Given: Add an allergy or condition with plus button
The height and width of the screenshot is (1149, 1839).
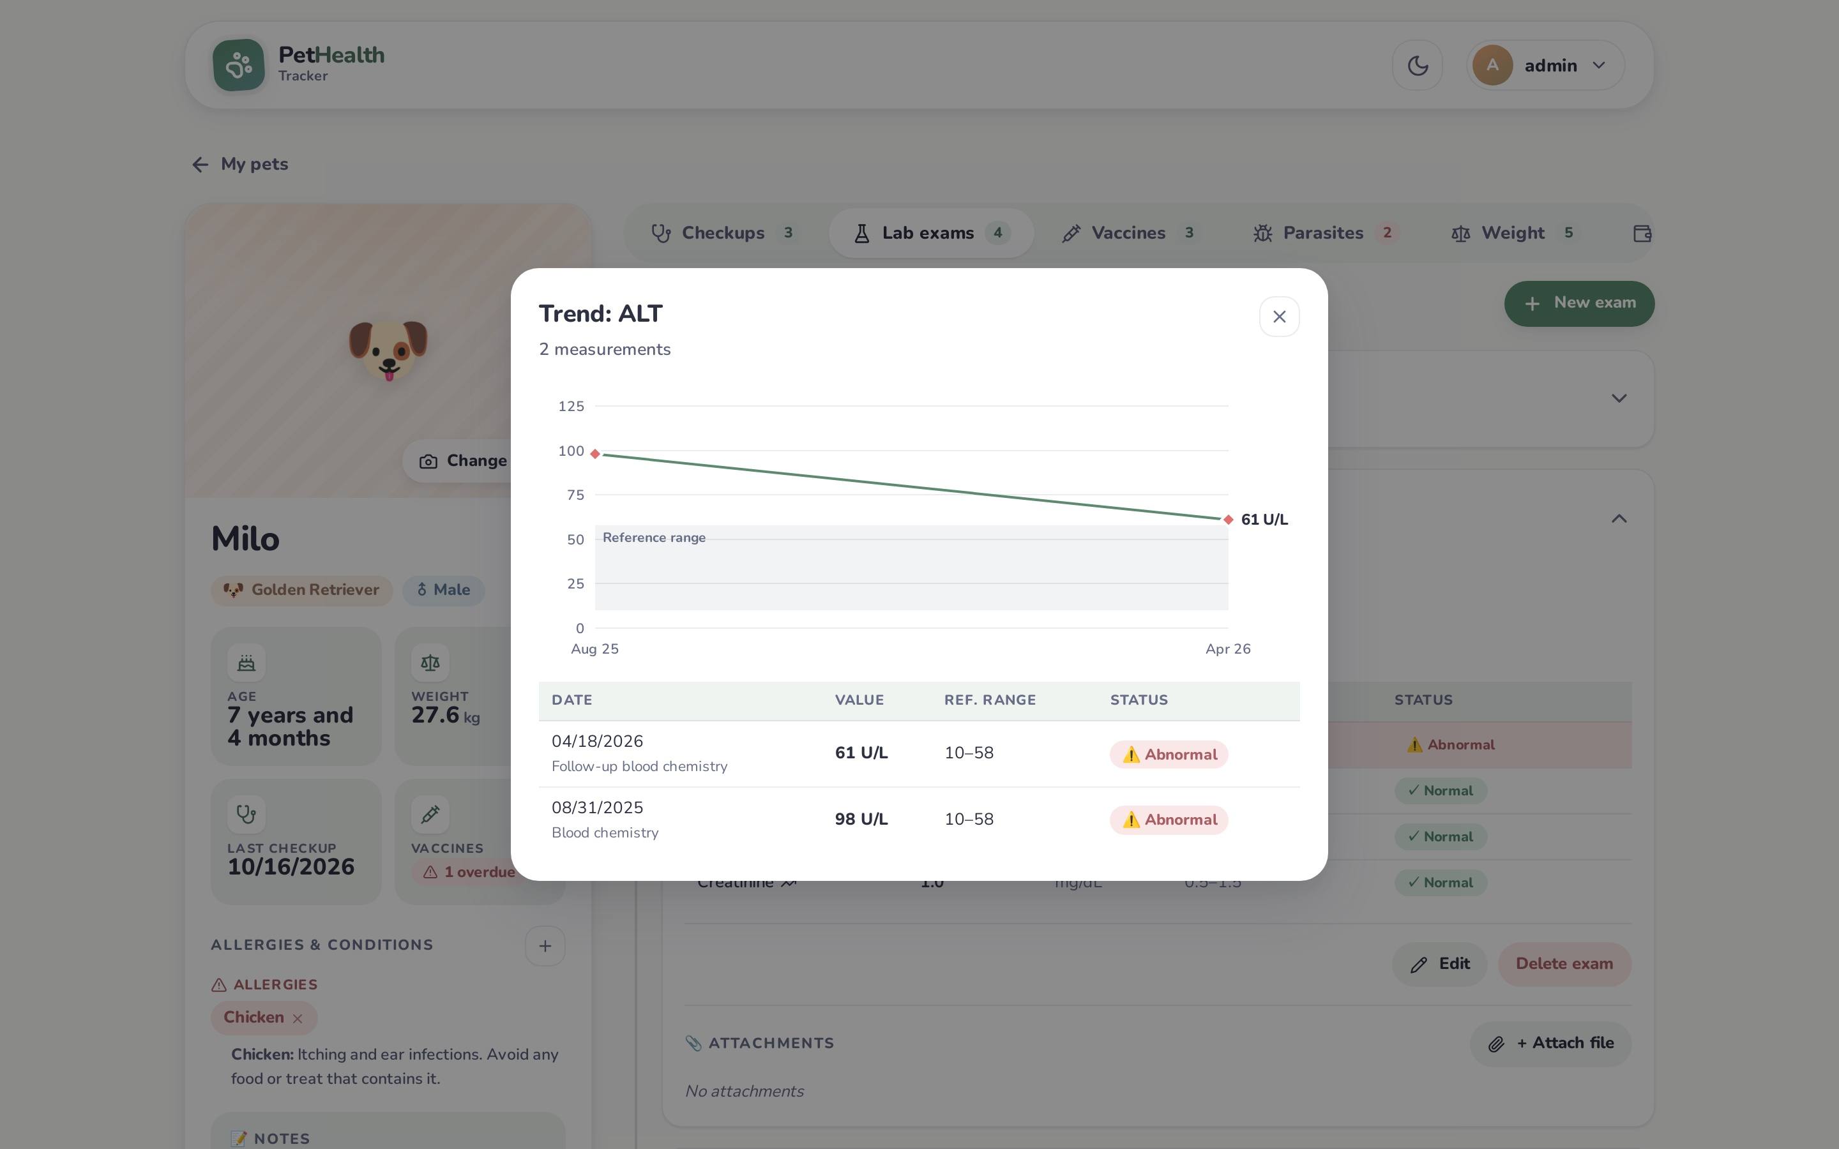Looking at the screenshot, I should [x=545, y=946].
